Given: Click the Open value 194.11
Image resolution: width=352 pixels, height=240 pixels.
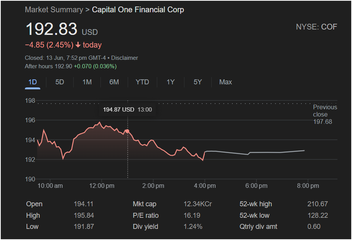Looking at the screenshot, I should (84, 204).
